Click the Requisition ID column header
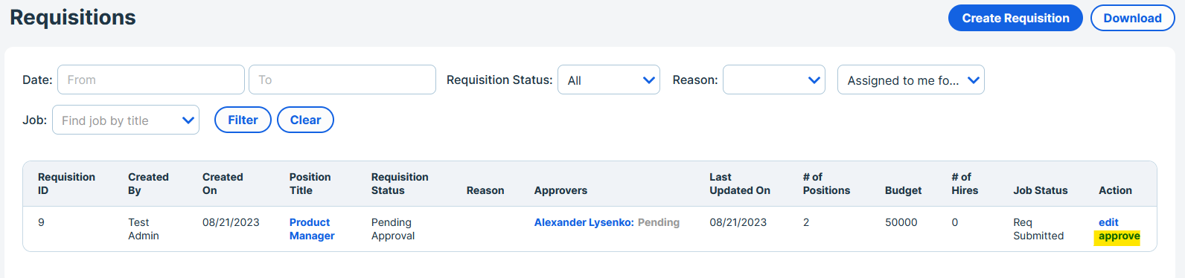 (x=66, y=184)
